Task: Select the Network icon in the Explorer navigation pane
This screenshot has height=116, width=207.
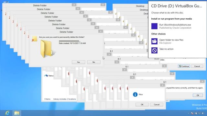Action: click(47, 76)
